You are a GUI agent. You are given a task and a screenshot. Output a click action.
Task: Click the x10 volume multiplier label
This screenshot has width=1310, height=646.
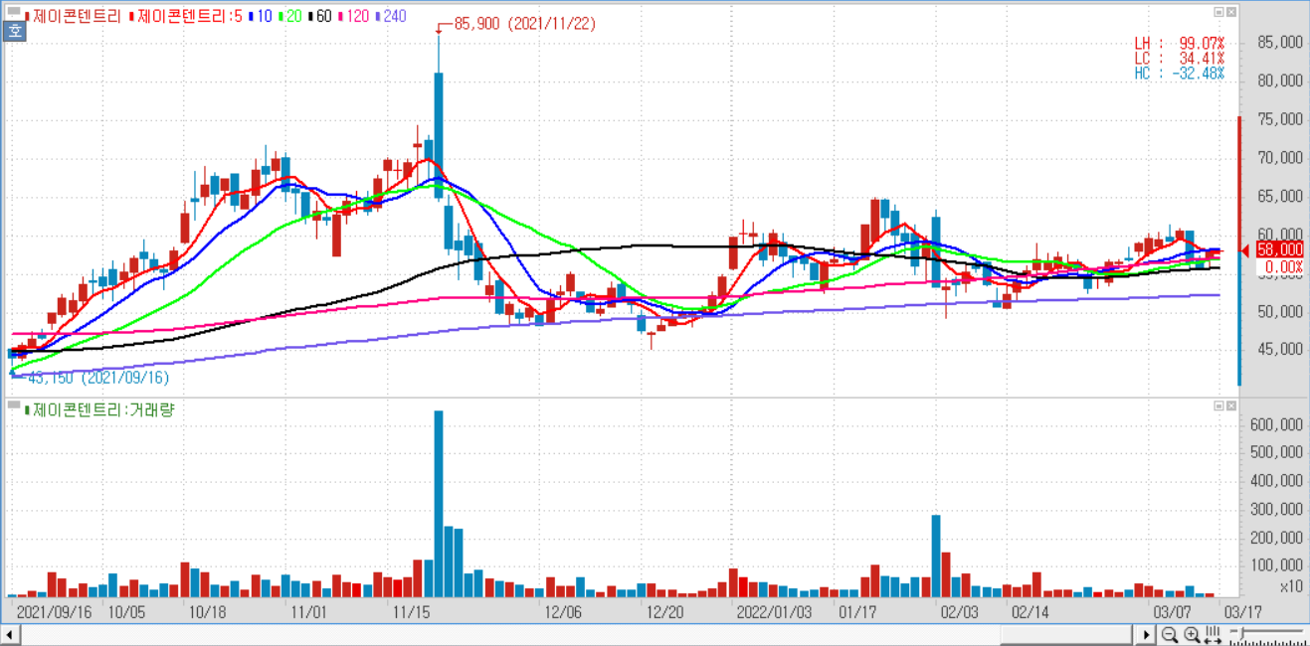click(1290, 586)
